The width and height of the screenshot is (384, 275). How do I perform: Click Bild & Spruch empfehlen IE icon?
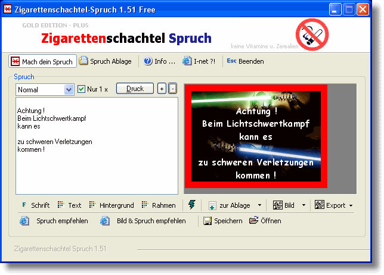click(105, 221)
